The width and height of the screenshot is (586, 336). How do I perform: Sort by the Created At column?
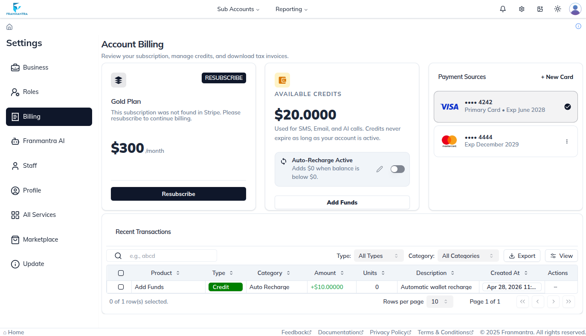tap(509, 273)
